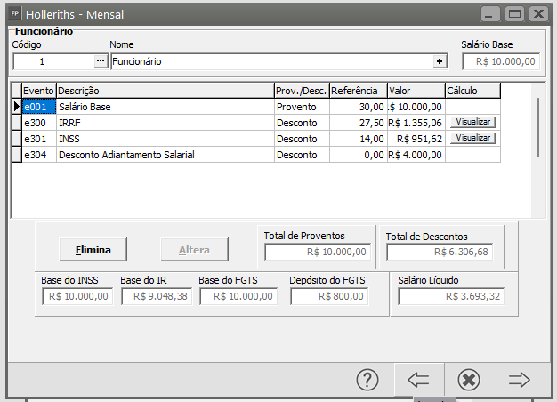Maximize the Holleriths window

tap(514, 14)
